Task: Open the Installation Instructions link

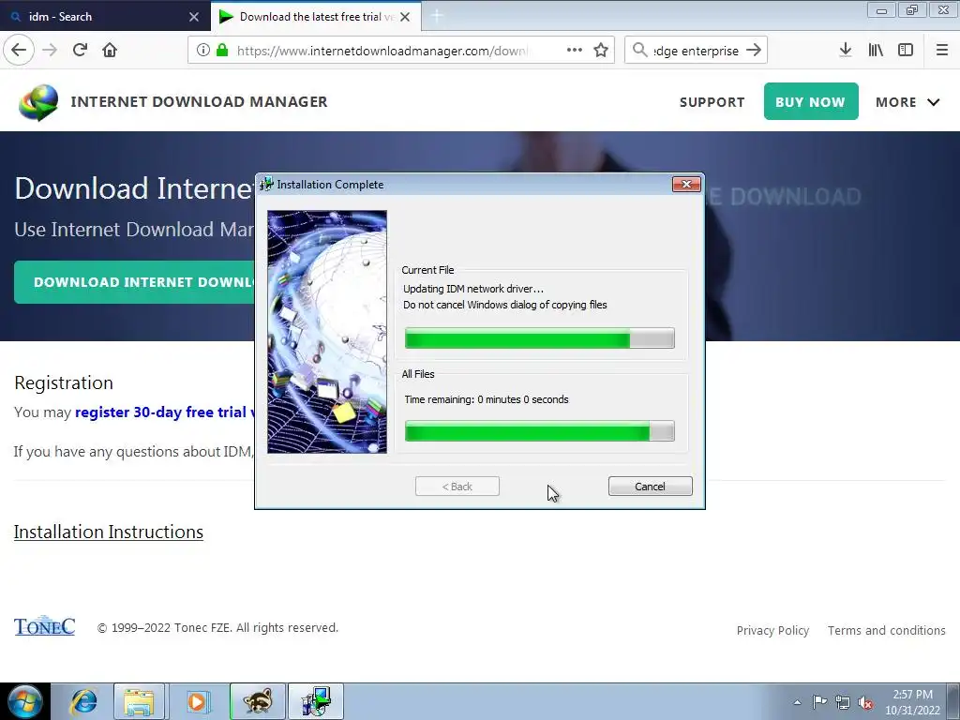Action: click(x=109, y=532)
